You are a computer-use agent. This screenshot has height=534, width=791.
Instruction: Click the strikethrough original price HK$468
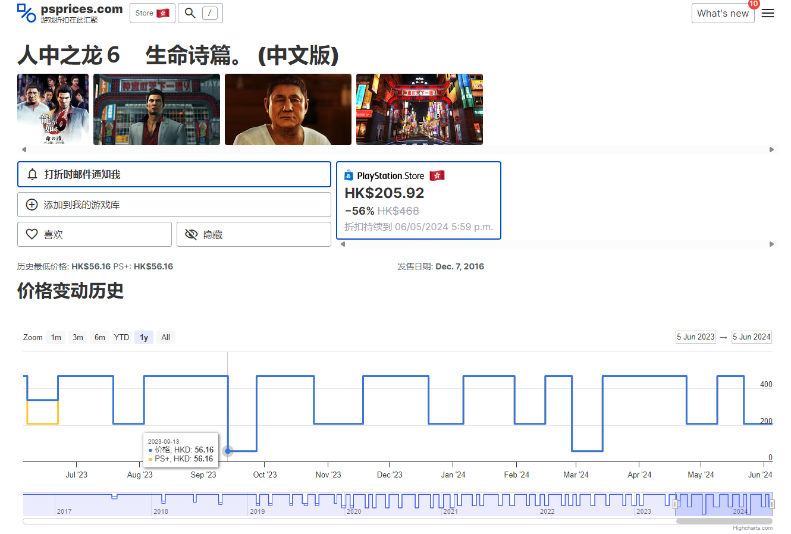(398, 211)
